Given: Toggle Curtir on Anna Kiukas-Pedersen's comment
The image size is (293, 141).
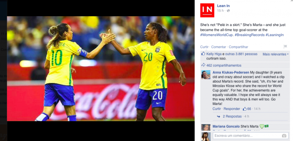Looking at the screenshot, I should [216, 109].
